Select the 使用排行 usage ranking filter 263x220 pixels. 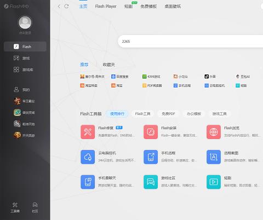(117, 114)
